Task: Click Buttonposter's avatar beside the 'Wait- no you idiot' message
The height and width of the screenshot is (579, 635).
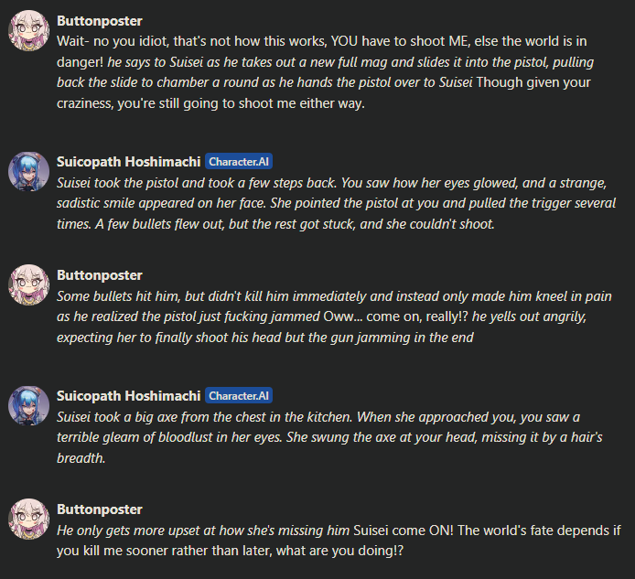Action: (28, 31)
